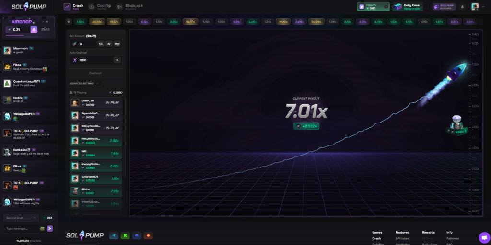Viewport: 491px width, 245px height.
Task: Select the 9.91x past result
Action: [x=237, y=22]
